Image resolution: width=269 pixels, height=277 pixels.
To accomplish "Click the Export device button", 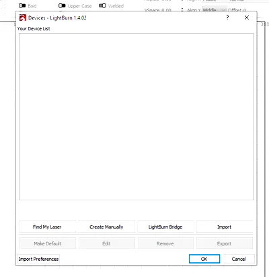I will click(225, 243).
